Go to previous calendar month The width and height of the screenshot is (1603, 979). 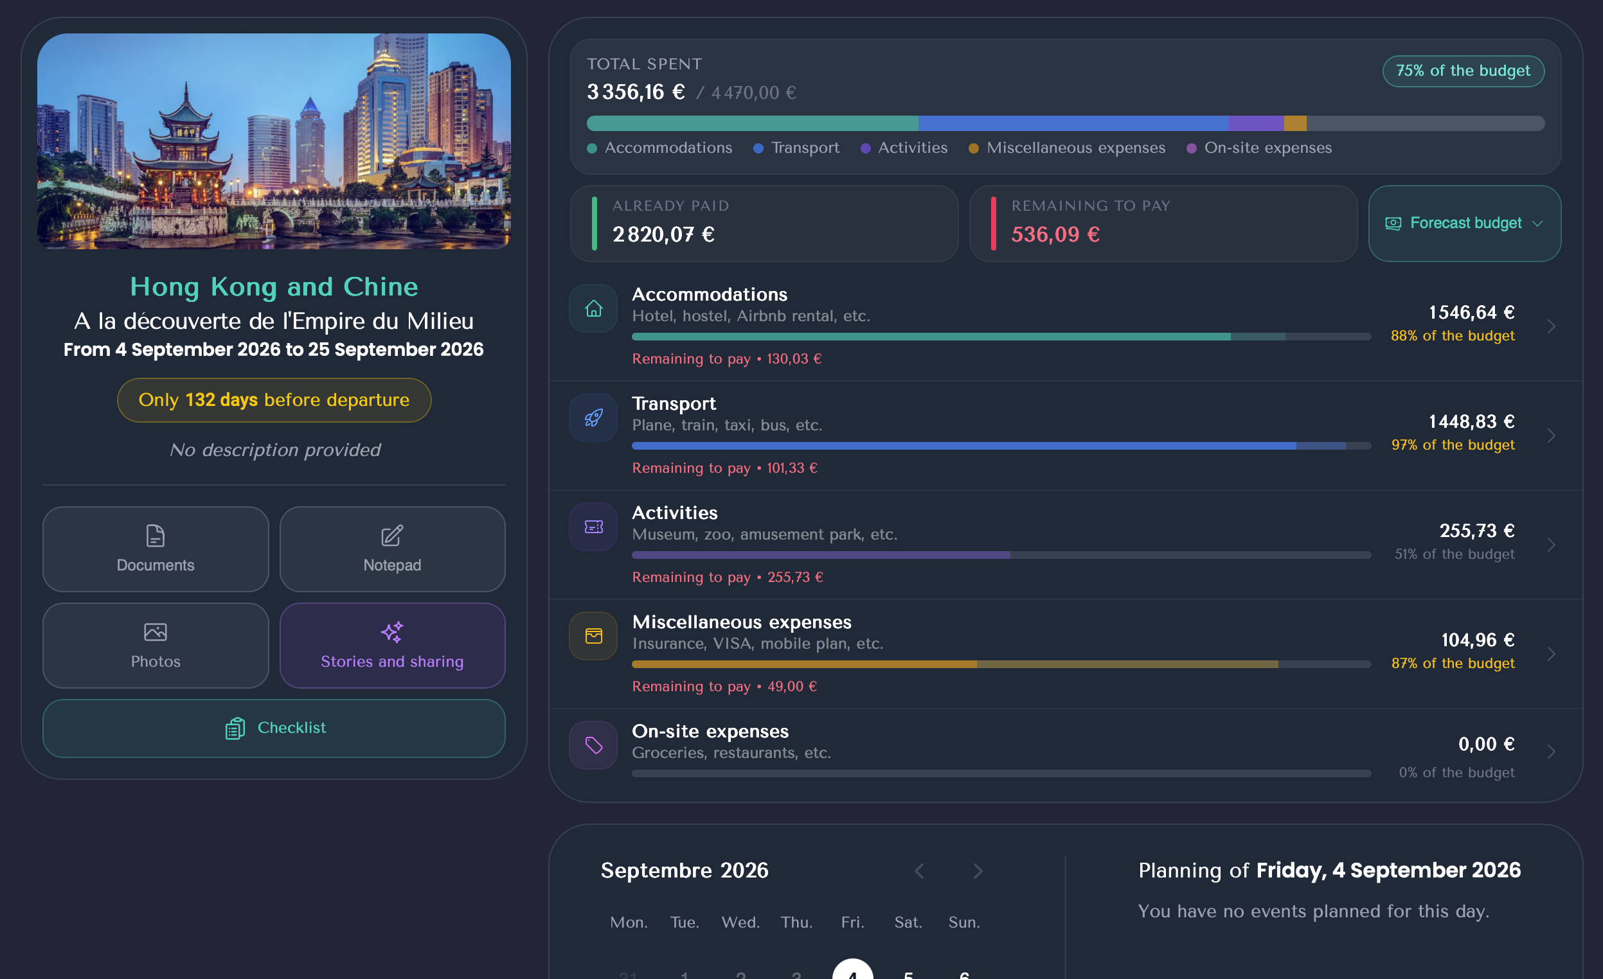[x=919, y=870]
